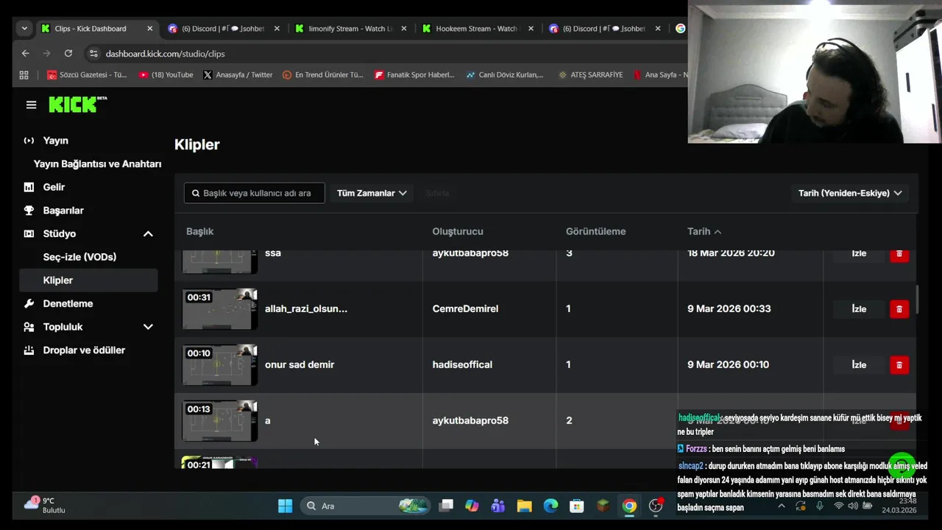Delete the ssa clip
Screen dimensions: 942x530
click(899, 254)
